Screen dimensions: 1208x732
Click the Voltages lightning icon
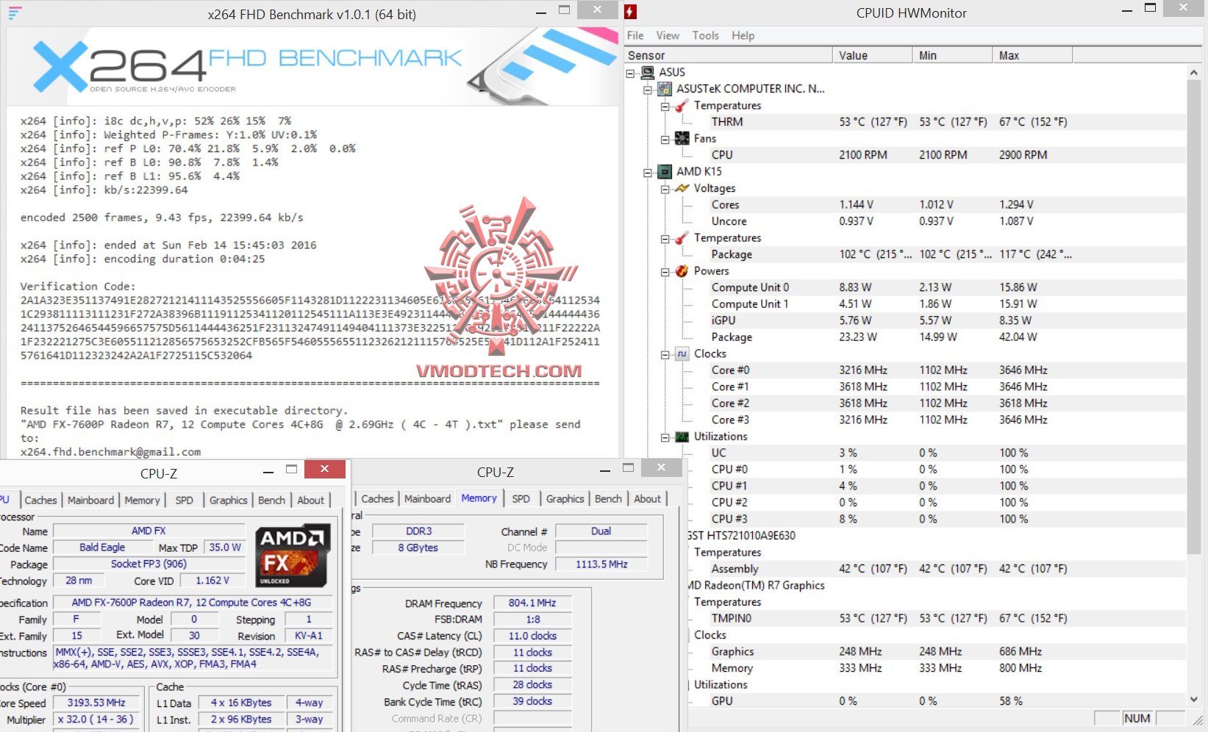point(682,188)
